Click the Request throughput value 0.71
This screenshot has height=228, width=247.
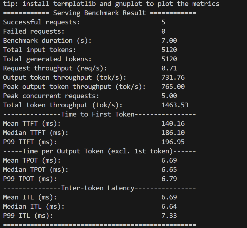tap(169, 68)
